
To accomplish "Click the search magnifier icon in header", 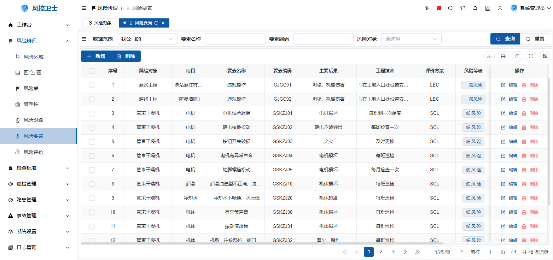I will (450, 8).
